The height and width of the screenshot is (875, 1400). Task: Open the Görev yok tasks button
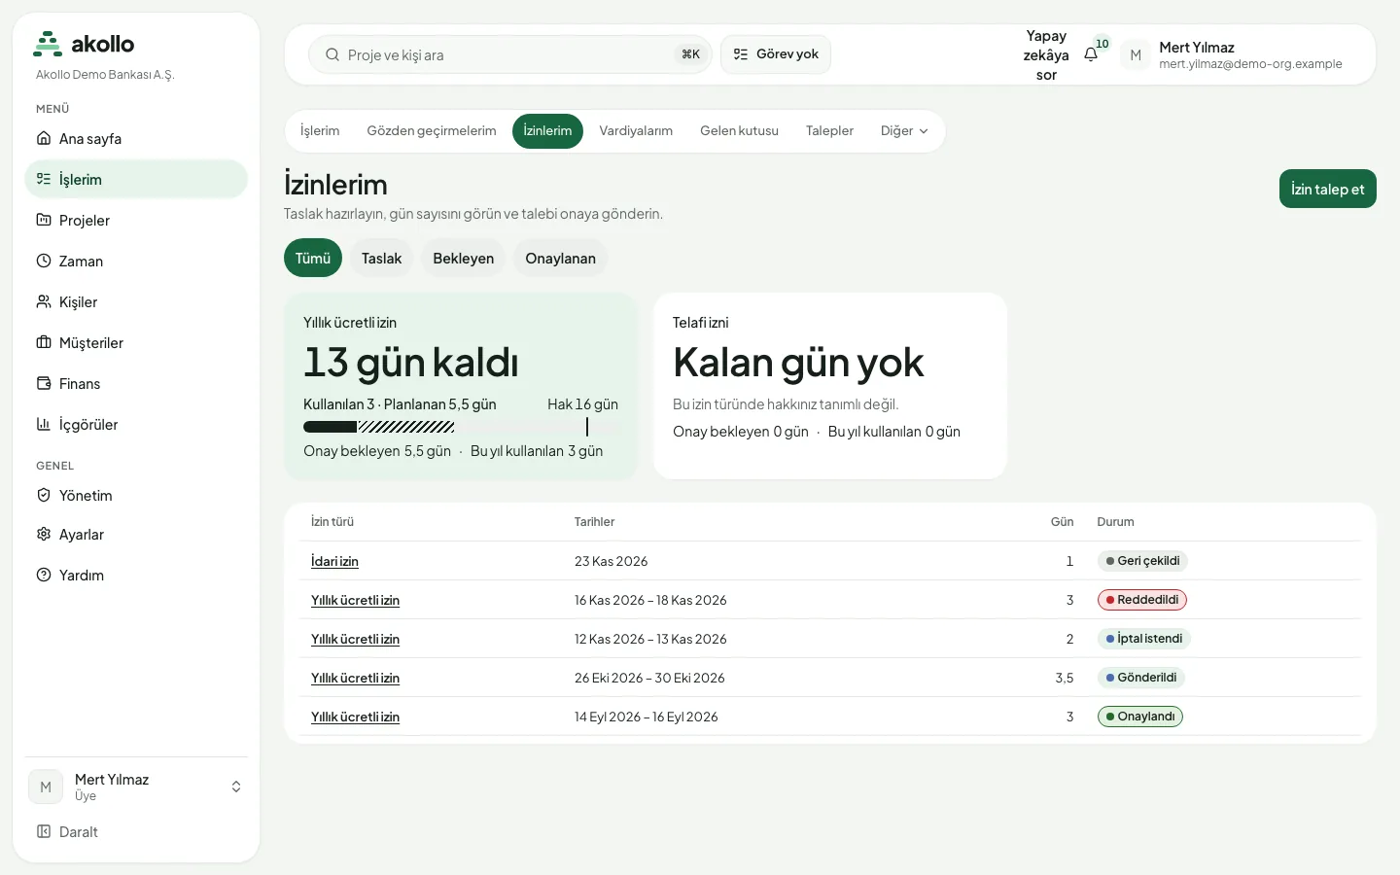(776, 54)
